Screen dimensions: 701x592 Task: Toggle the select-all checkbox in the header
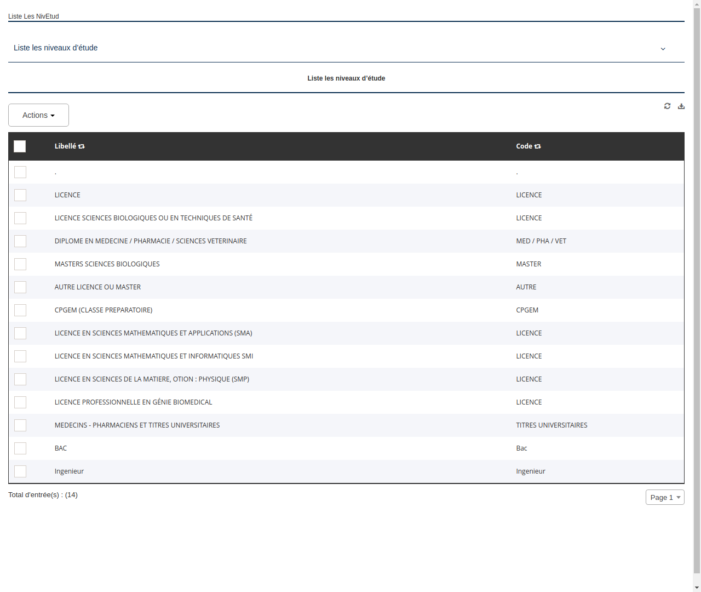[x=20, y=146]
